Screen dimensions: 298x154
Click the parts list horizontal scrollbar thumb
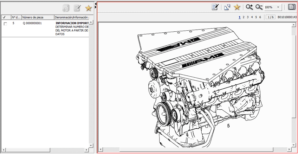coord(28,150)
